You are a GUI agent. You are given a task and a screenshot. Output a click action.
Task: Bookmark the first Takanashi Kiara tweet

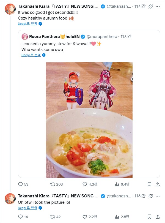(149, 184)
